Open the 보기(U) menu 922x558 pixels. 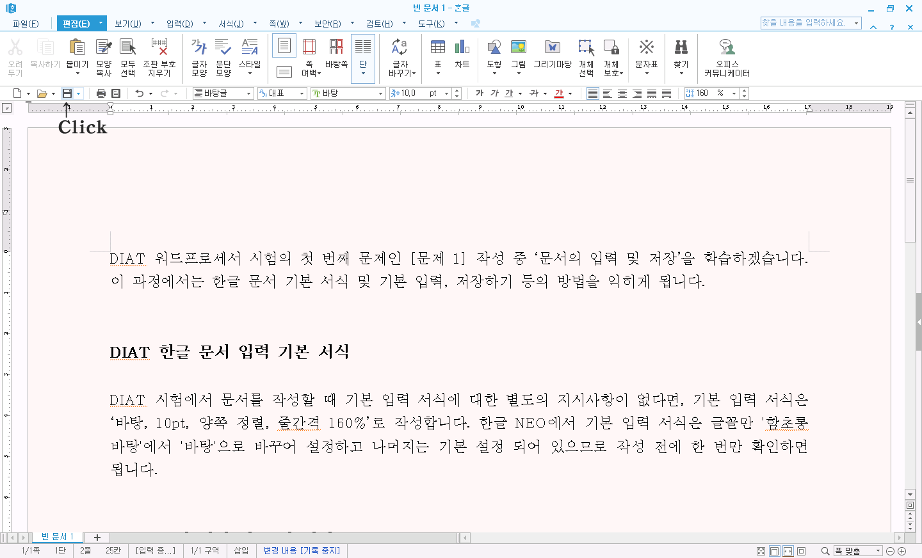point(127,24)
